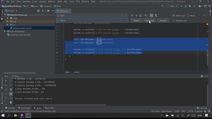212x119 pixels.
Task: Build the project with the hammer icon
Action: pyautogui.click(x=162, y=6)
